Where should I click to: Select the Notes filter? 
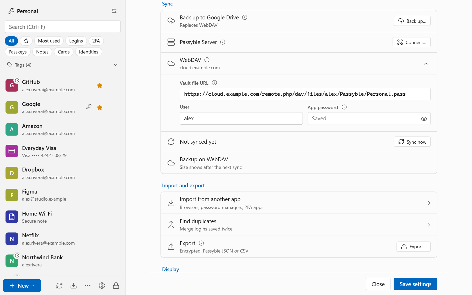pyautogui.click(x=42, y=52)
